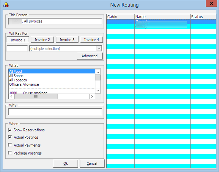Click the Advanced button
The width and height of the screenshot is (219, 172).
[90, 56]
